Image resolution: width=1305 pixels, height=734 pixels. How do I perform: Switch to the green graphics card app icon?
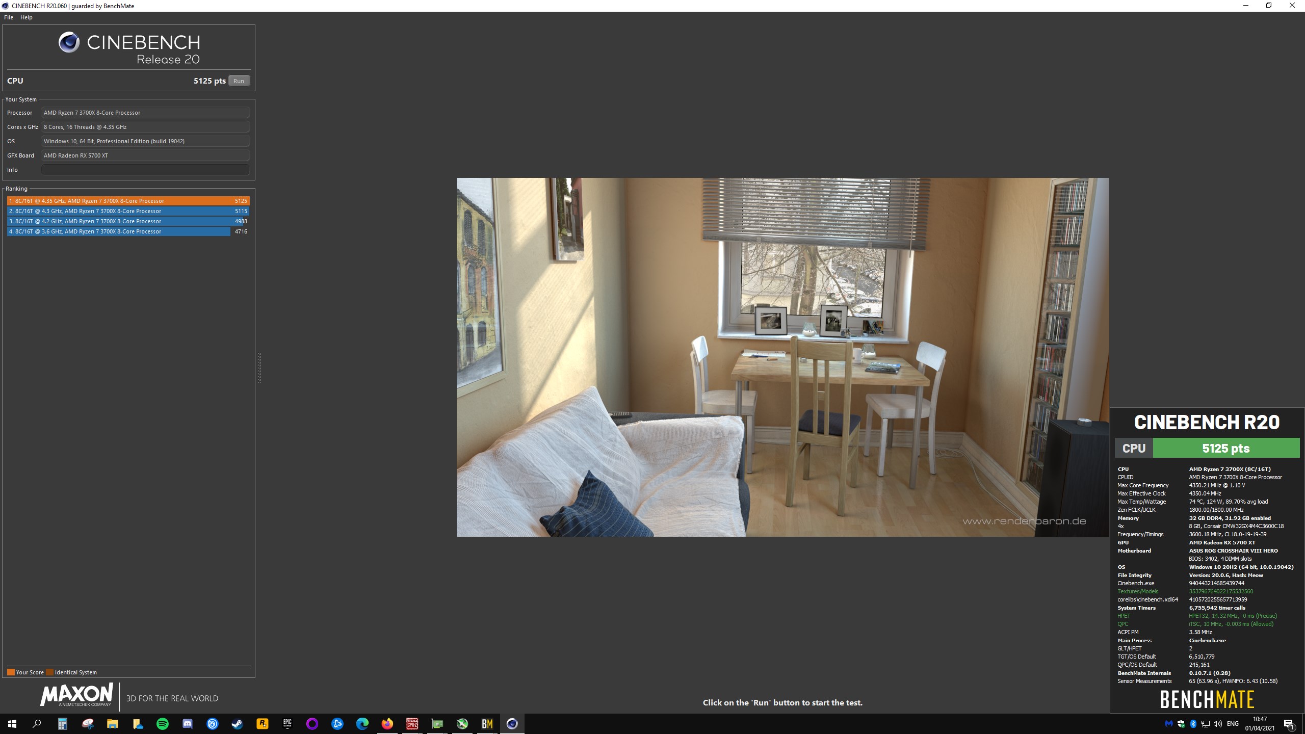tap(437, 723)
